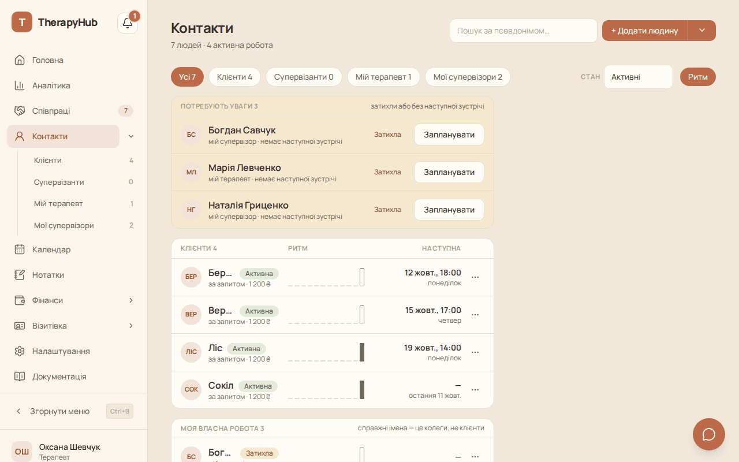The width and height of the screenshot is (739, 462).
Task: Click the Документація book icon
Action: click(20, 377)
